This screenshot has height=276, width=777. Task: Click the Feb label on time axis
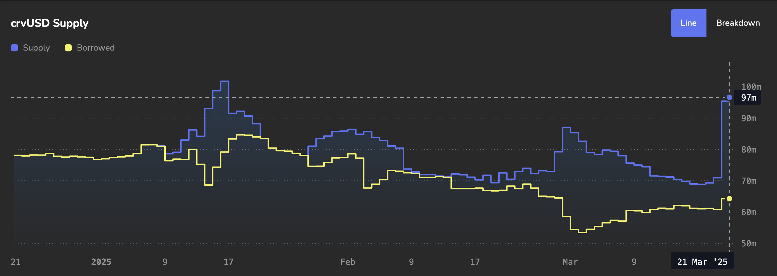click(x=348, y=262)
